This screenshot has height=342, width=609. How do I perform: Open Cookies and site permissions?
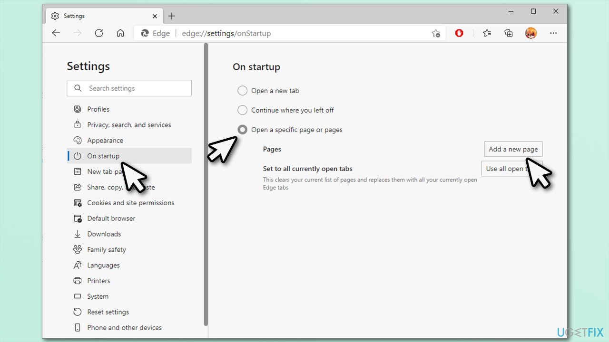pos(130,202)
